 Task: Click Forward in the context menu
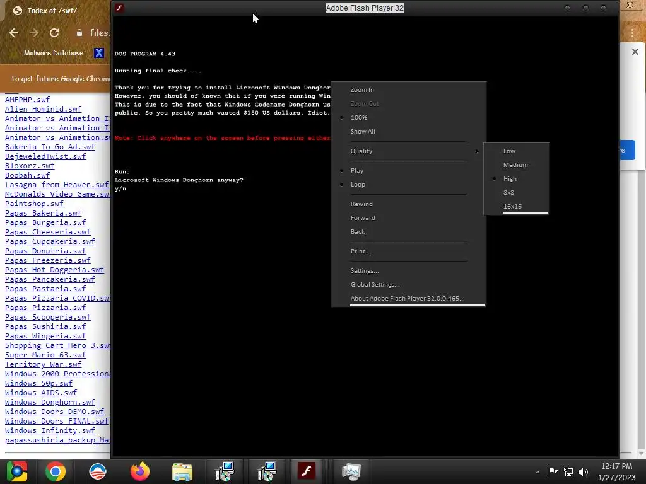point(363,217)
